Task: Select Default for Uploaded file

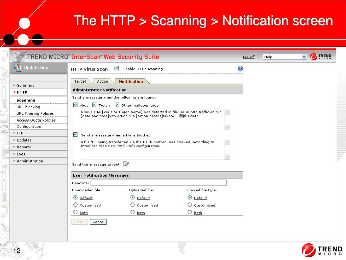Action: (x=132, y=197)
